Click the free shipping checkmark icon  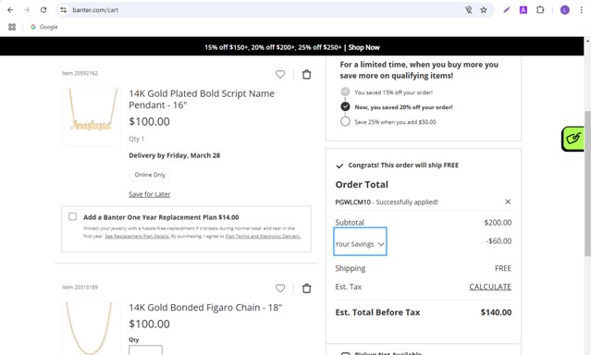pyautogui.click(x=339, y=165)
